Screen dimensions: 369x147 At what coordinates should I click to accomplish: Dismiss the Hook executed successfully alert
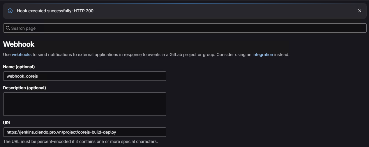[x=359, y=11]
